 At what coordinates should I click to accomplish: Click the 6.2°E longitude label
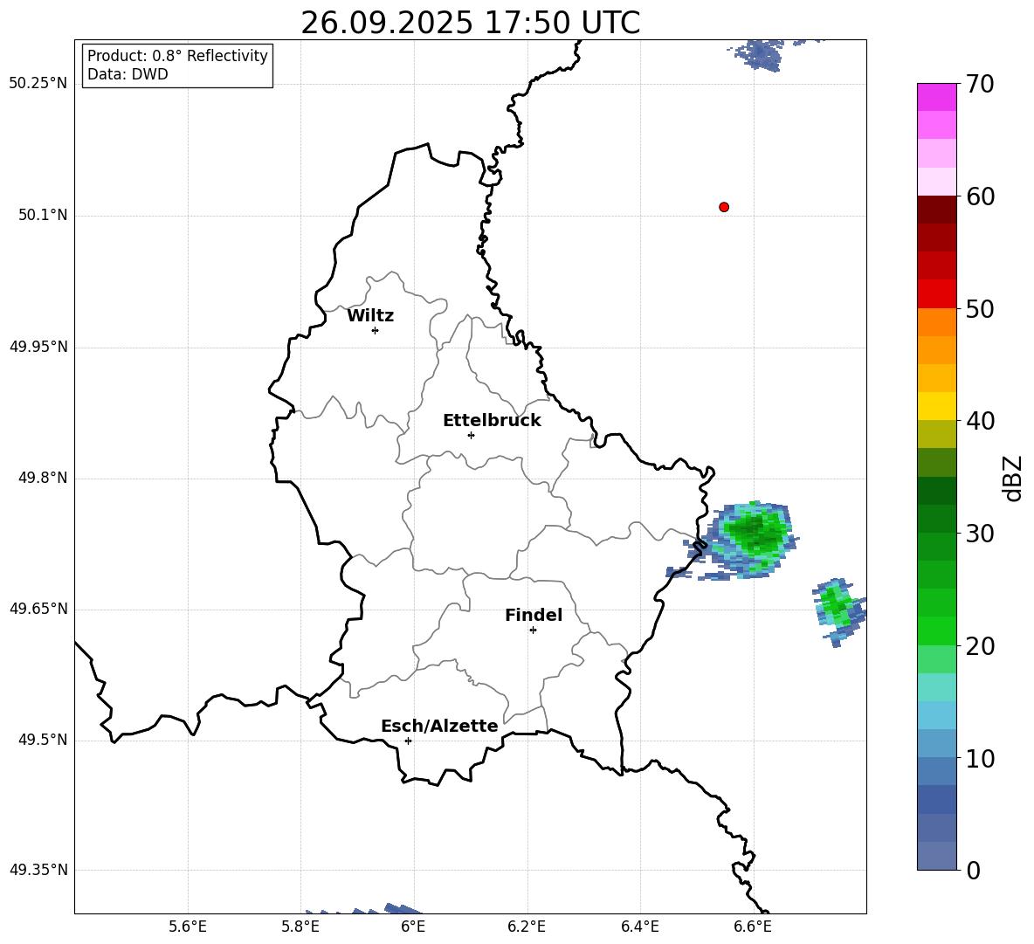click(x=527, y=927)
